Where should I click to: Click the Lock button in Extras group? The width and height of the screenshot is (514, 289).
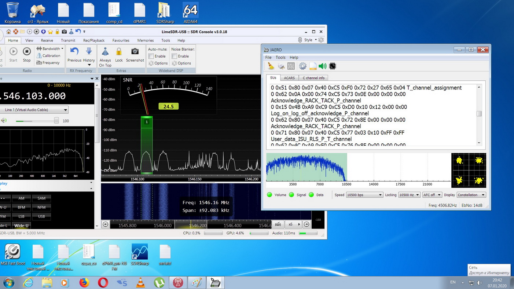tap(119, 55)
